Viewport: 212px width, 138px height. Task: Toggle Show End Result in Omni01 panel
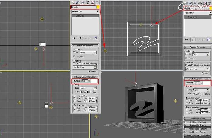193,40
